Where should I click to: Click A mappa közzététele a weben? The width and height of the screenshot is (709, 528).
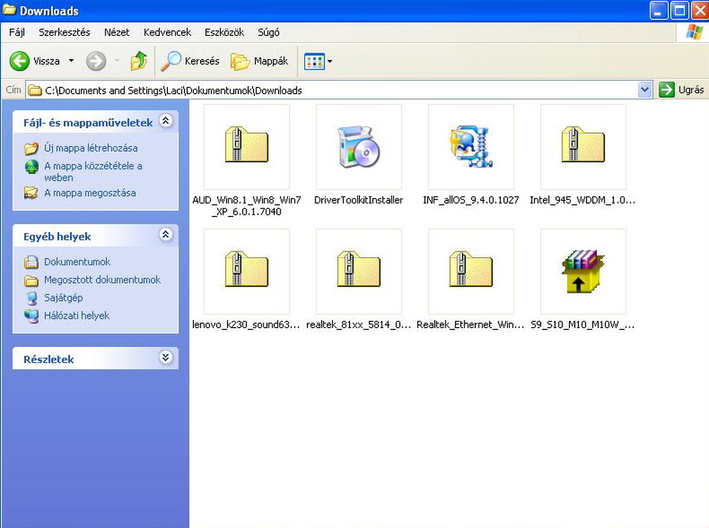(93, 172)
